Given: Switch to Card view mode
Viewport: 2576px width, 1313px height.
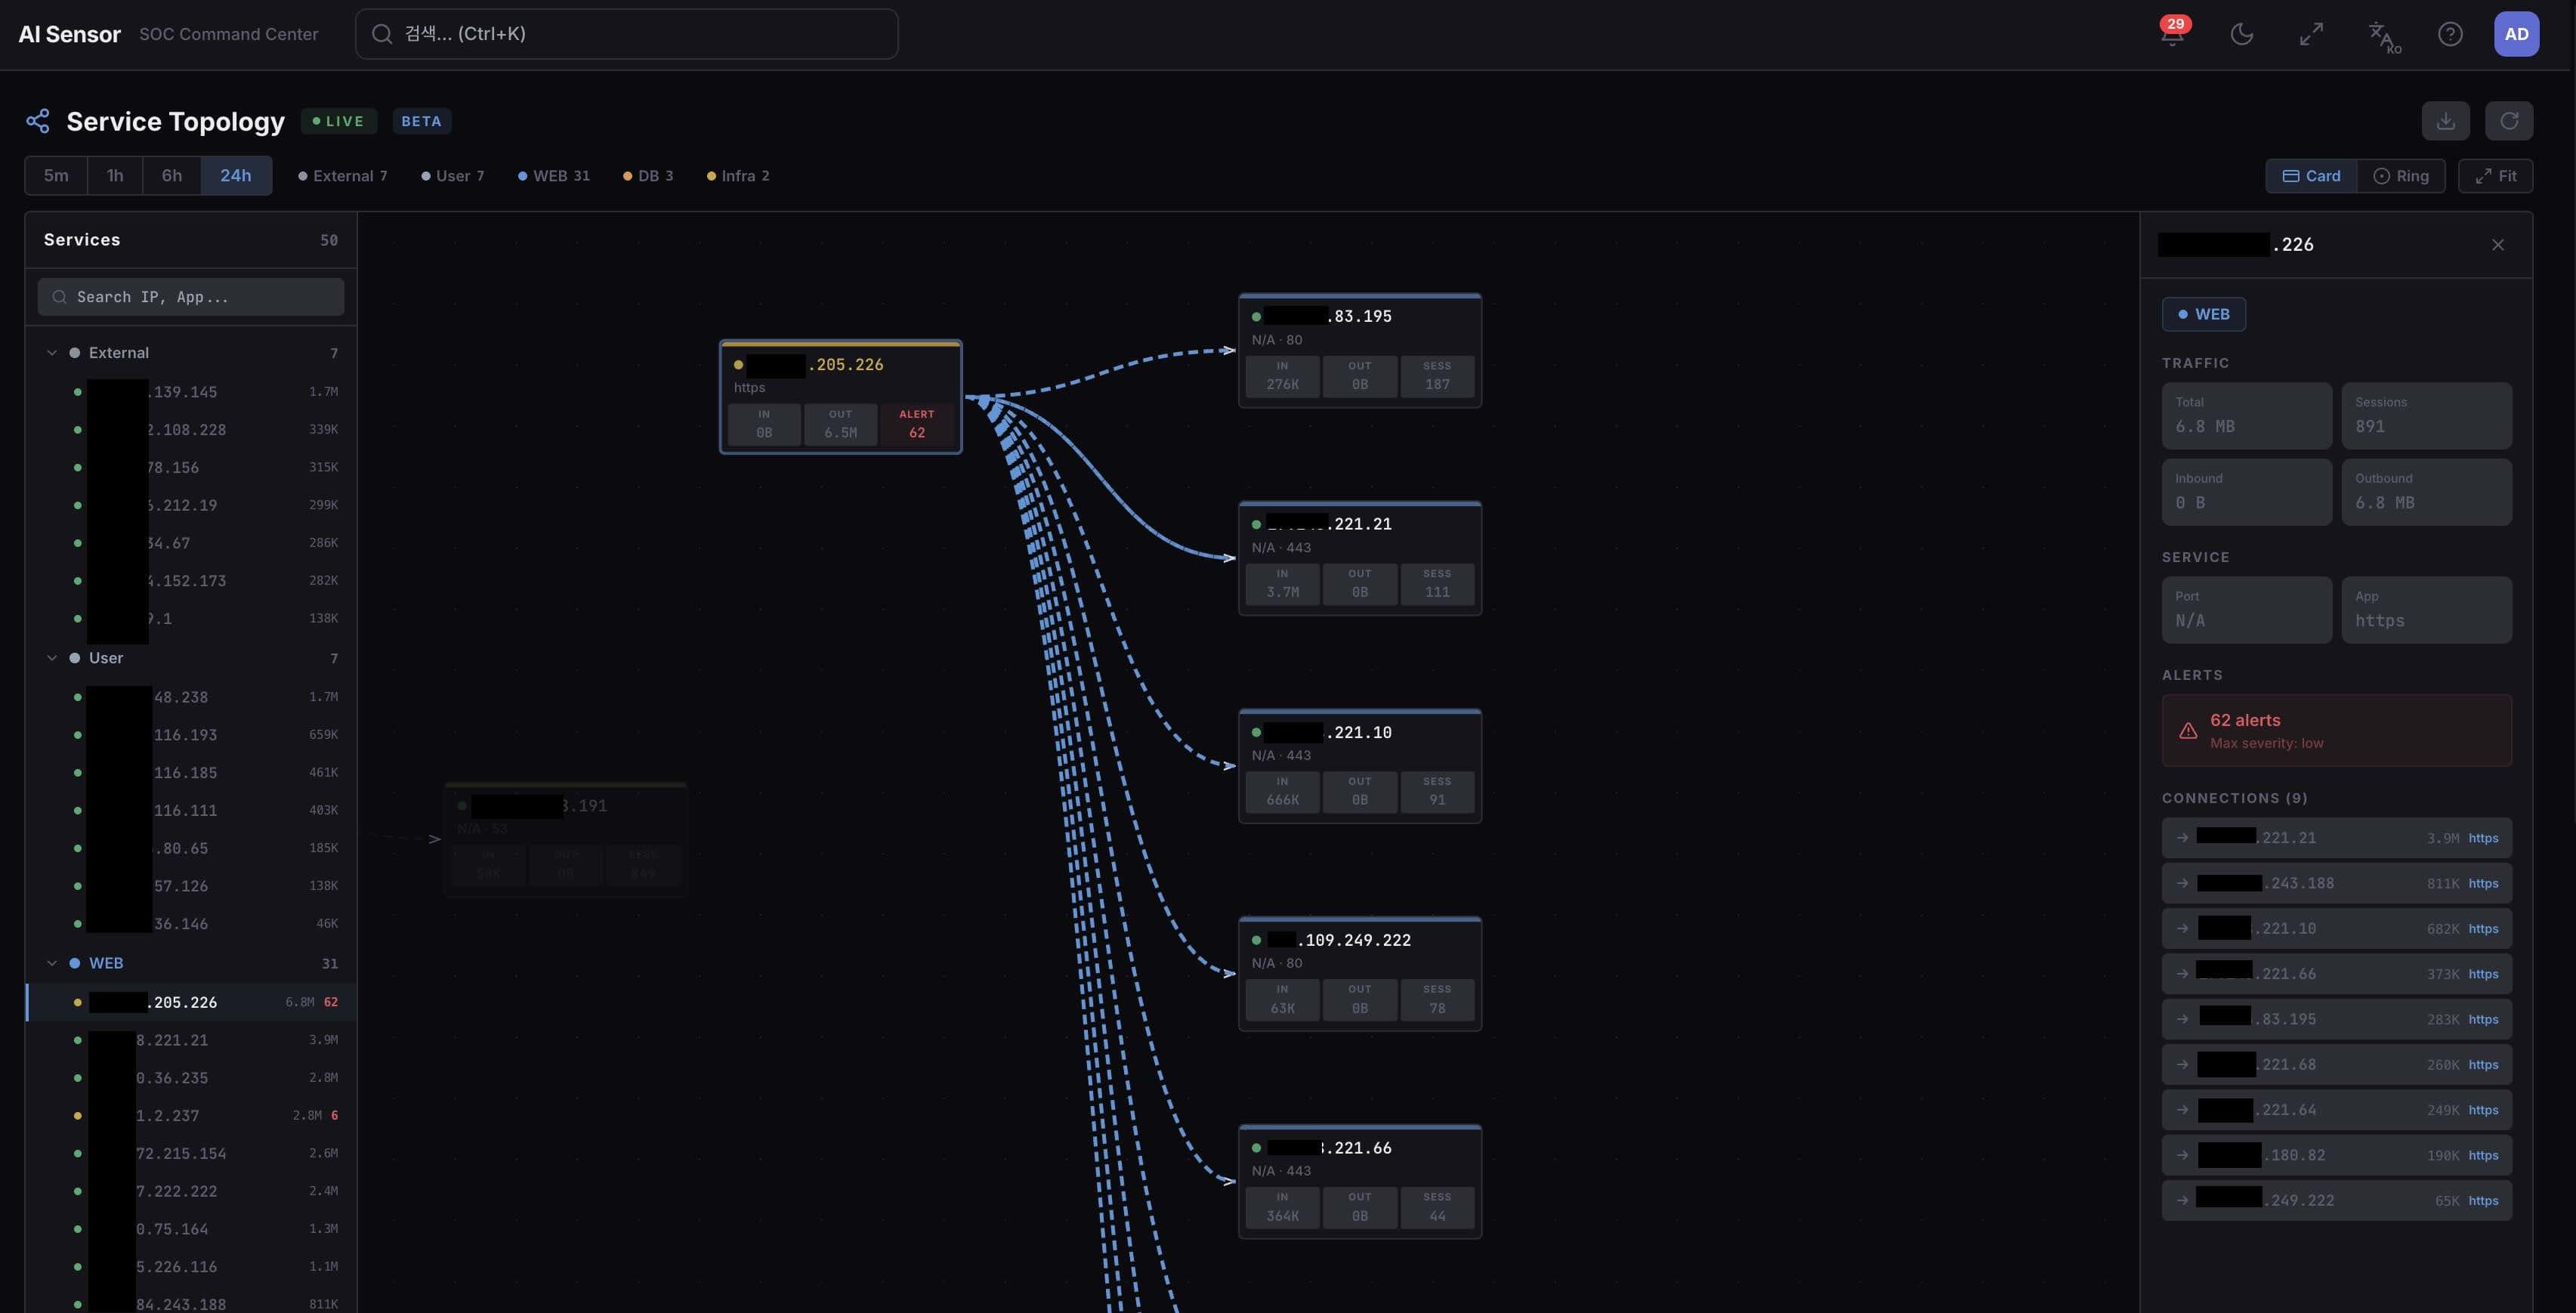Looking at the screenshot, I should tap(2311, 176).
